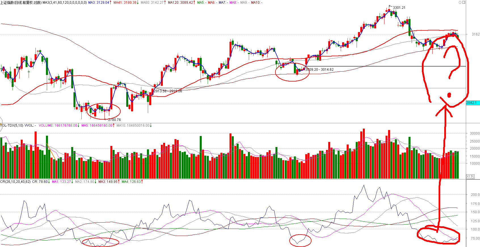Click the 30000 volume axis label

click(x=475, y=133)
